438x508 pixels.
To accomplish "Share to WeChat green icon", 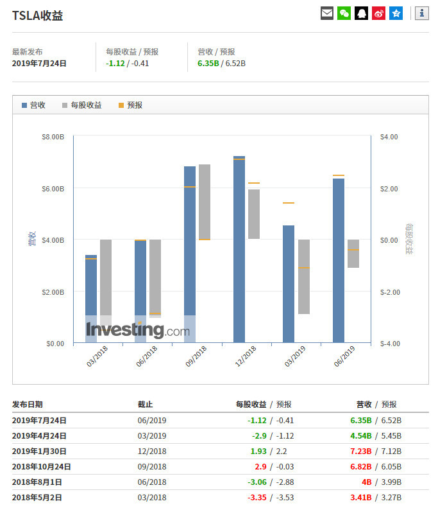I will point(344,13).
